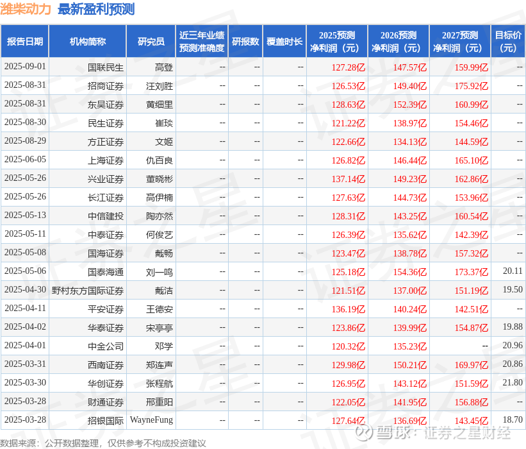The image size is (526, 449).
Task: Select institution 国海证券
Action: pos(106,253)
